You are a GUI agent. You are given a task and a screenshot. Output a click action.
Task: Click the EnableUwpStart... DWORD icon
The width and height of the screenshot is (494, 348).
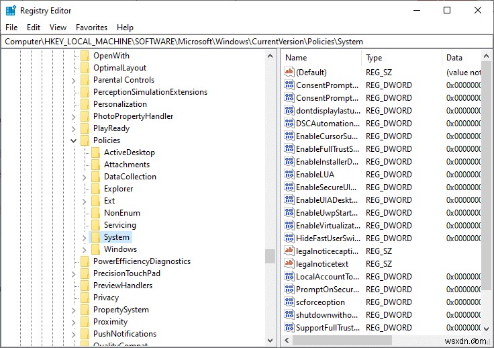[289, 212]
